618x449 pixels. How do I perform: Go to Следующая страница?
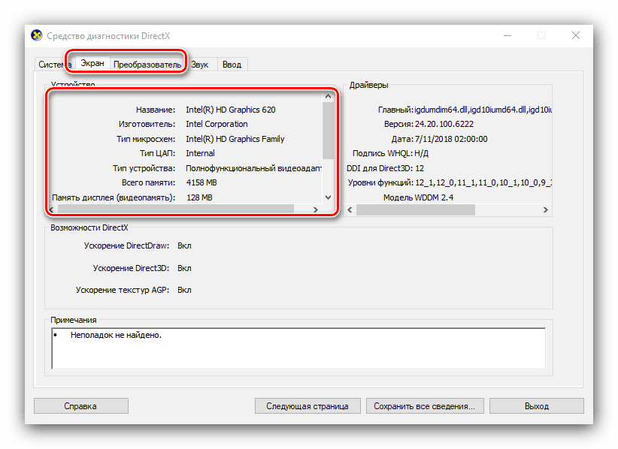(x=307, y=406)
